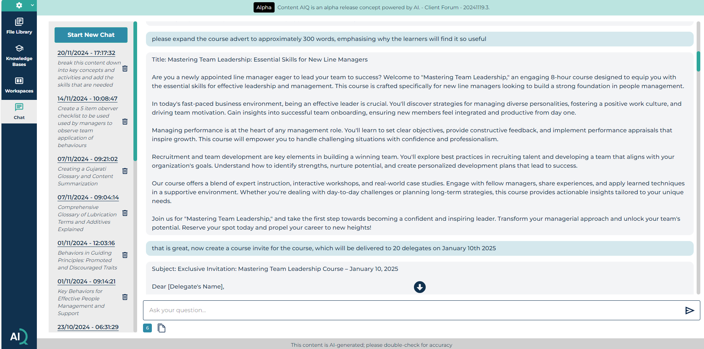The height and width of the screenshot is (349, 704).
Task: Open the File Library section
Action: point(19,26)
